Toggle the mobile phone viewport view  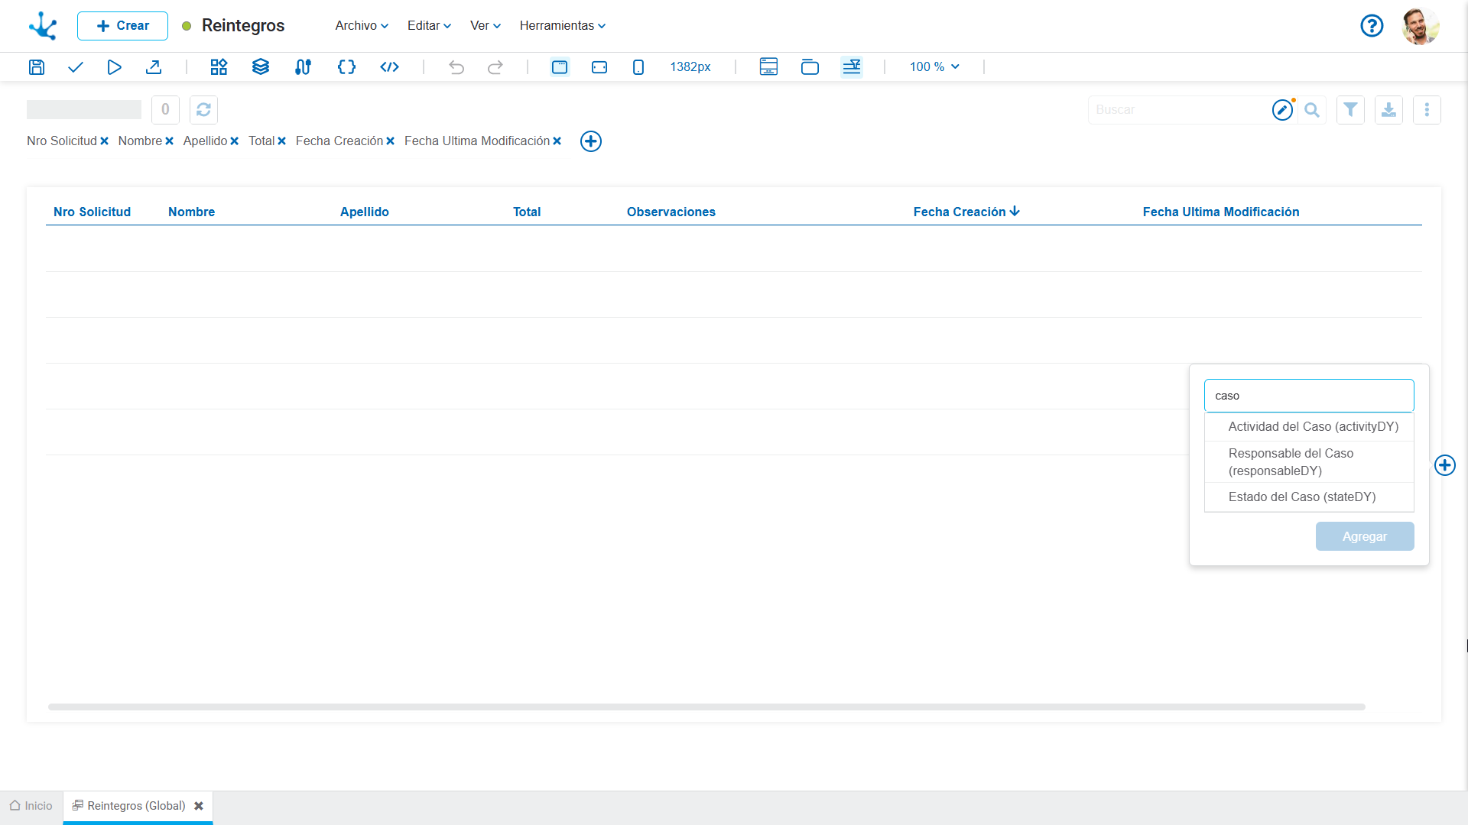pos(638,67)
